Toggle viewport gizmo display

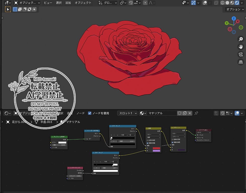[x=194, y=3]
